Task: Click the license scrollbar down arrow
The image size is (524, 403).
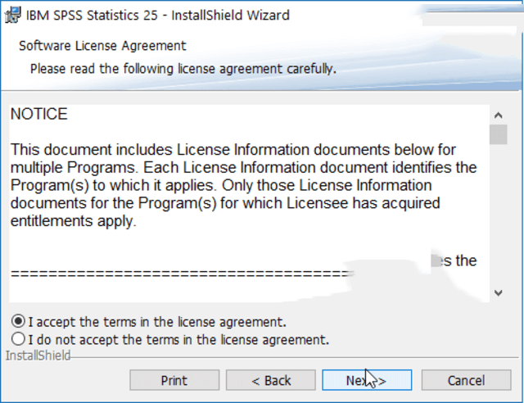Action: pyautogui.click(x=498, y=292)
